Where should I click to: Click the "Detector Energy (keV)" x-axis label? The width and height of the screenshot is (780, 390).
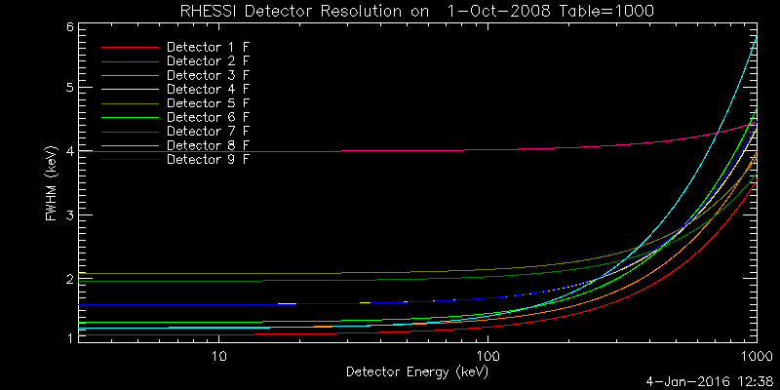click(416, 371)
